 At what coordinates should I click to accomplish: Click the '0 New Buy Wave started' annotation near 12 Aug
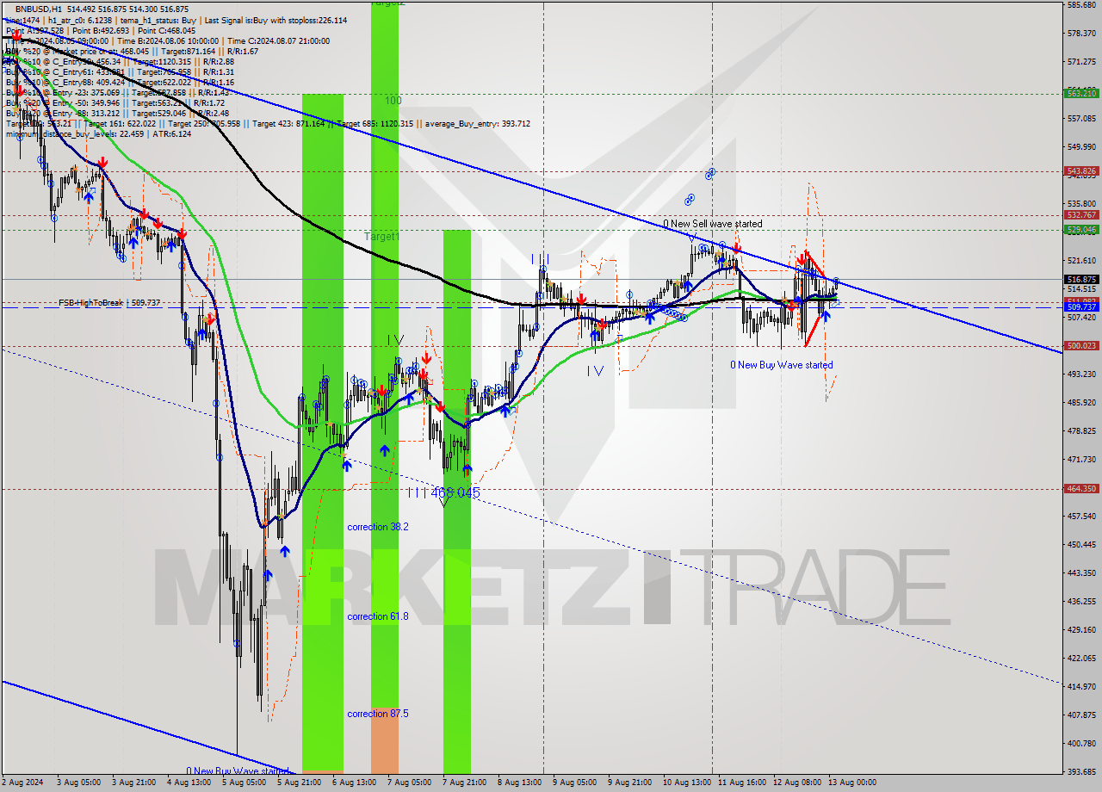[782, 365]
